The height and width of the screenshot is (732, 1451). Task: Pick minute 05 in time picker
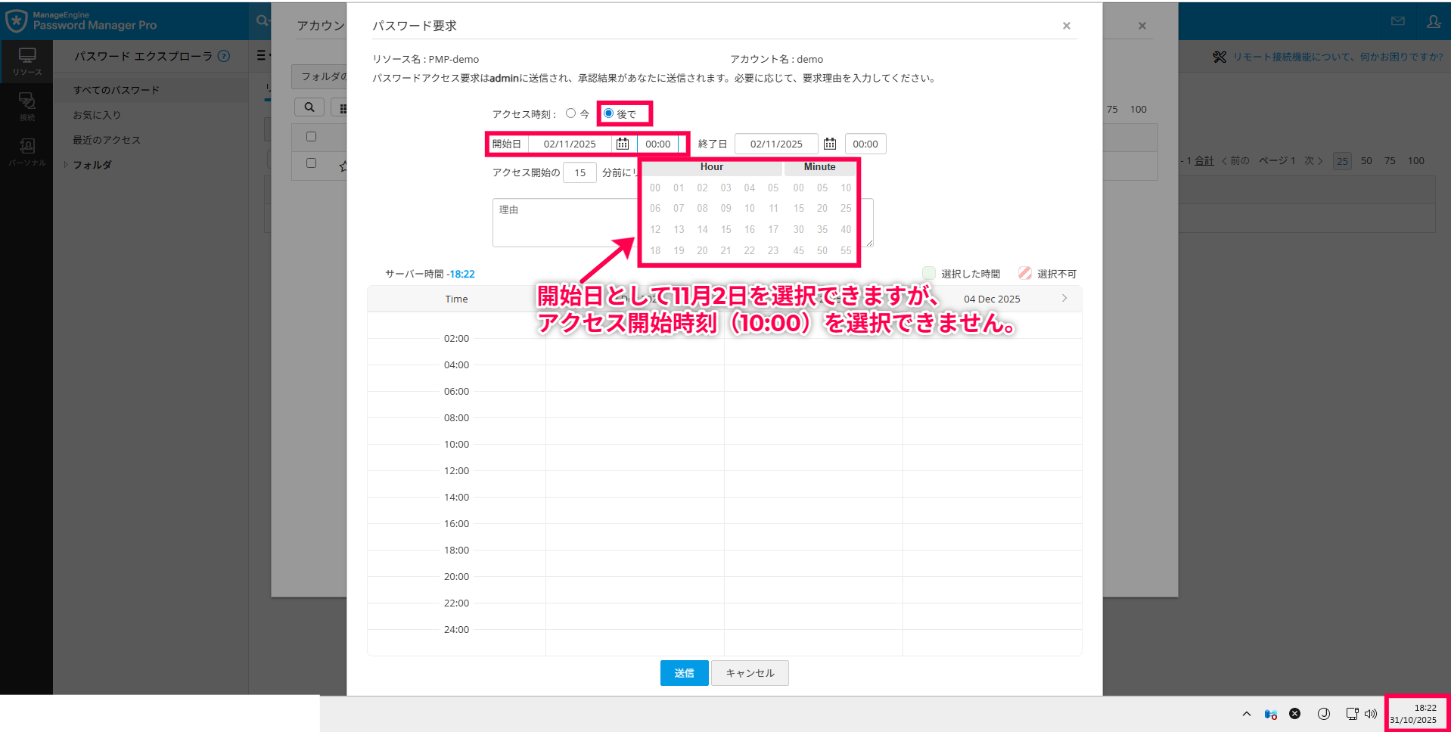(x=822, y=188)
